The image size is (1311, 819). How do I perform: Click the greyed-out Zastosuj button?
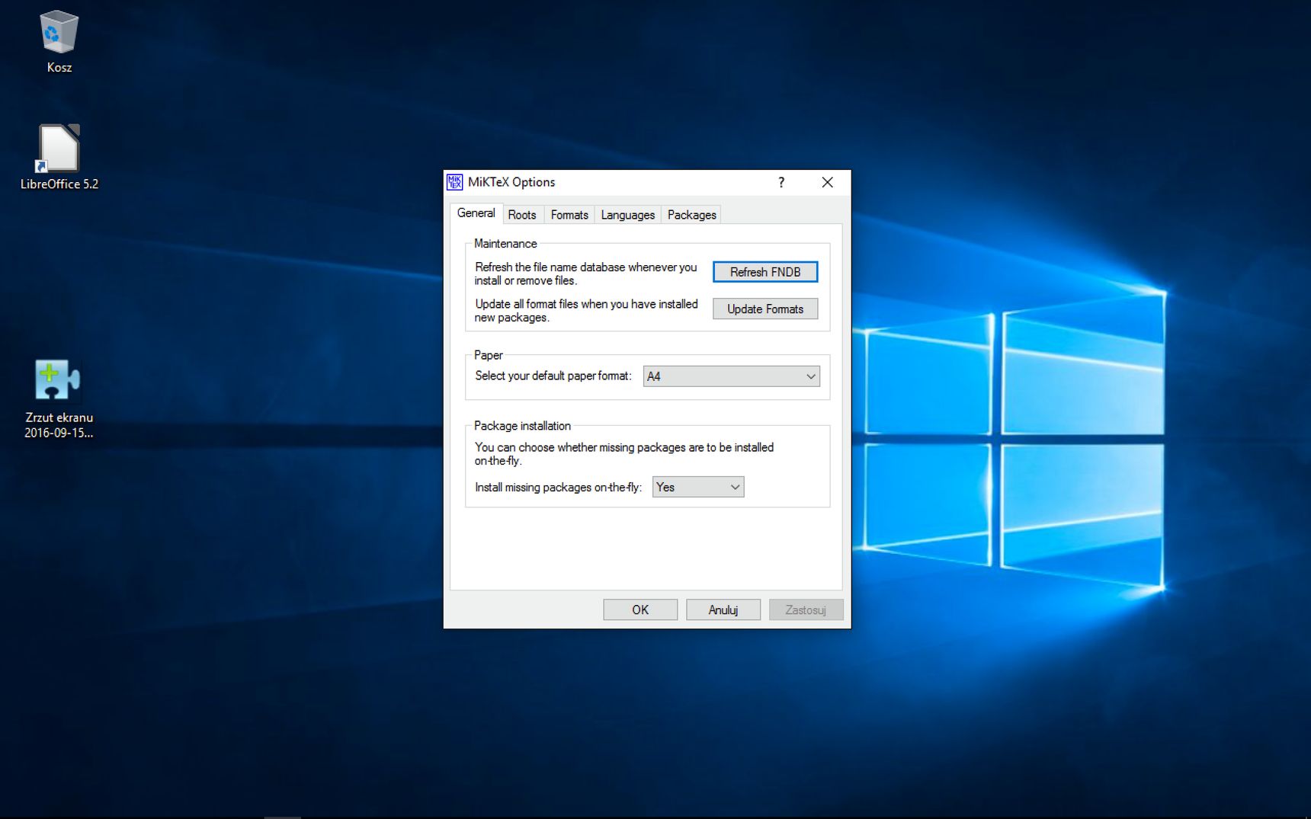pos(806,609)
